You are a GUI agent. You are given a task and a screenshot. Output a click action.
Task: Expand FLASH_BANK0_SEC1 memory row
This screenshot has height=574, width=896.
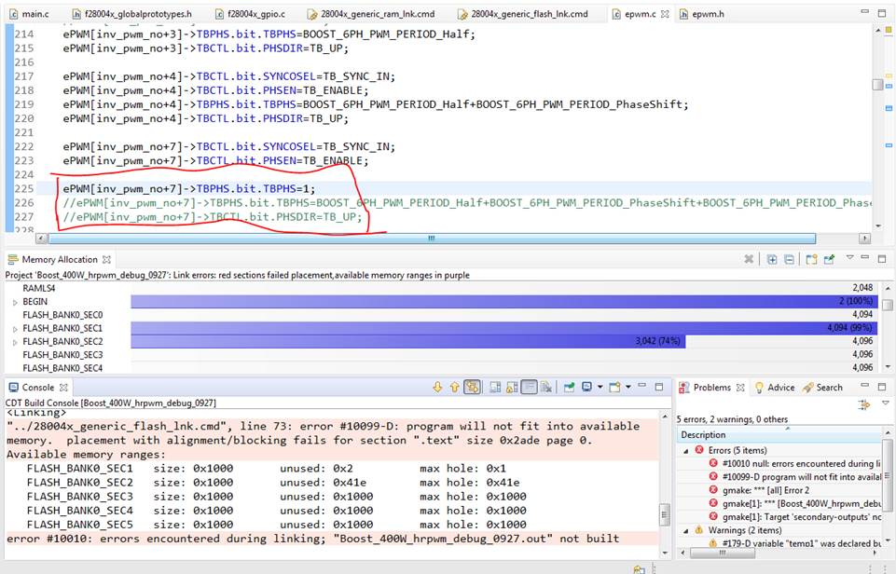pos(15,329)
